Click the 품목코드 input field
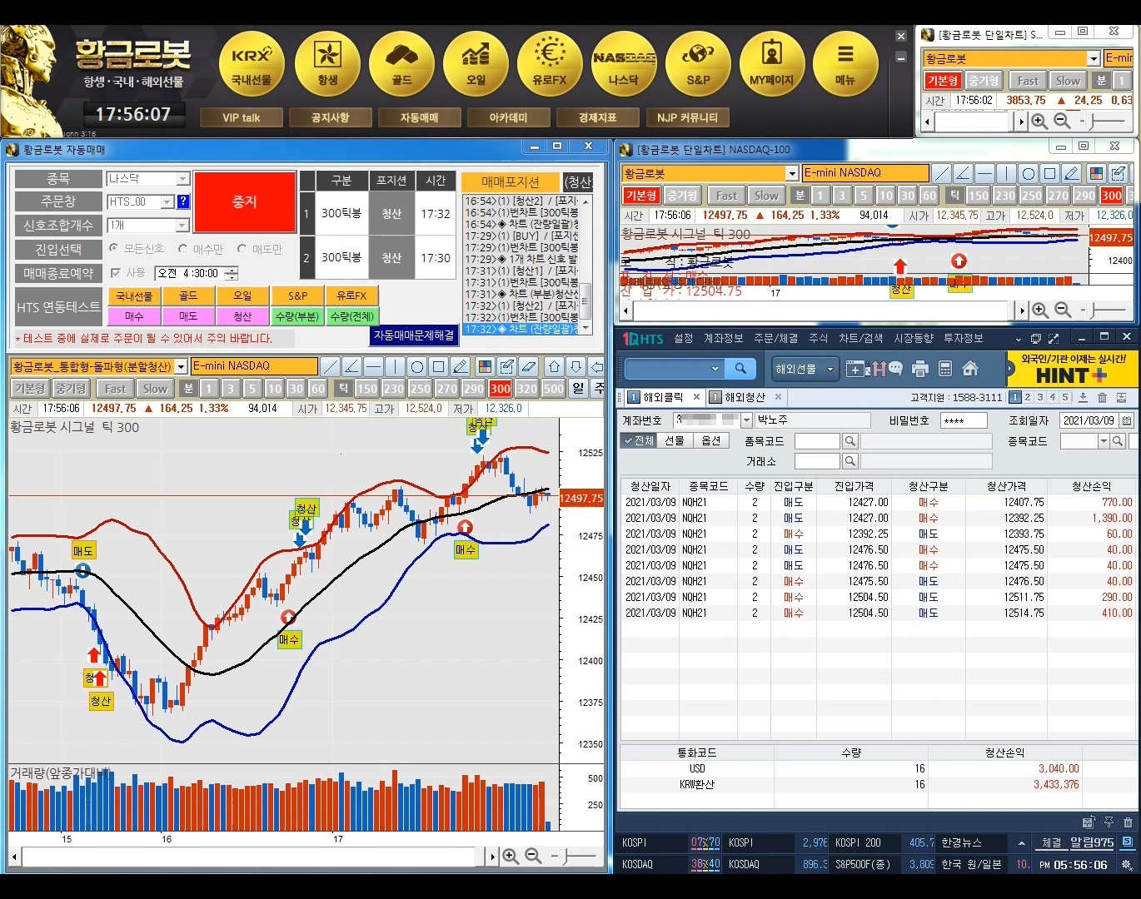Screen dimensions: 1141x899 (817, 441)
